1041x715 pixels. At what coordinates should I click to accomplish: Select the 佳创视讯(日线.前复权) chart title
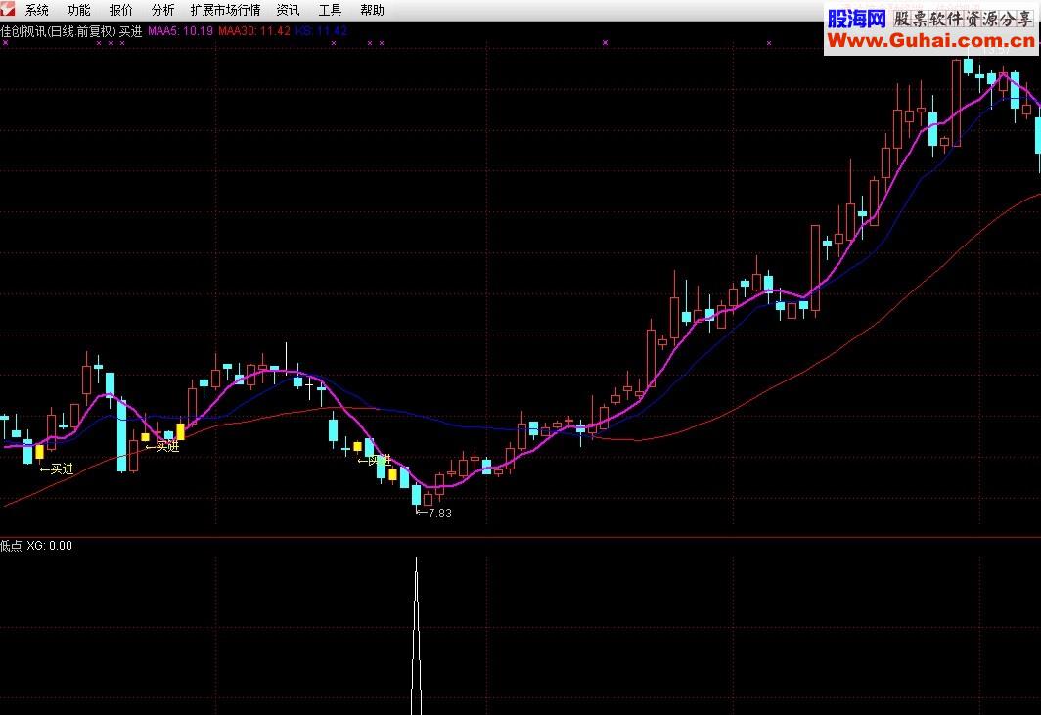[59, 31]
